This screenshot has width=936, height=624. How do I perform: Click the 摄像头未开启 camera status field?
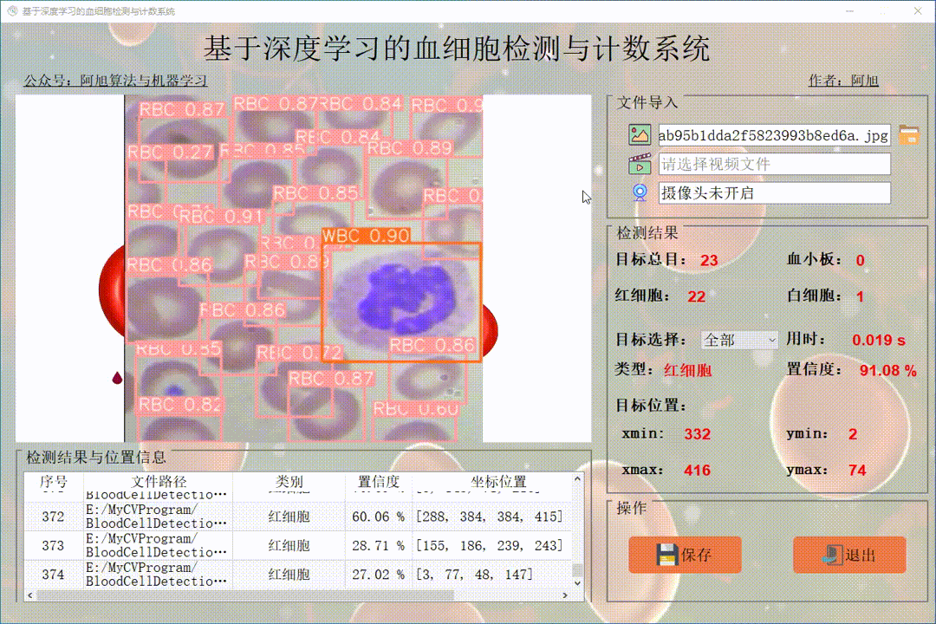(x=774, y=192)
